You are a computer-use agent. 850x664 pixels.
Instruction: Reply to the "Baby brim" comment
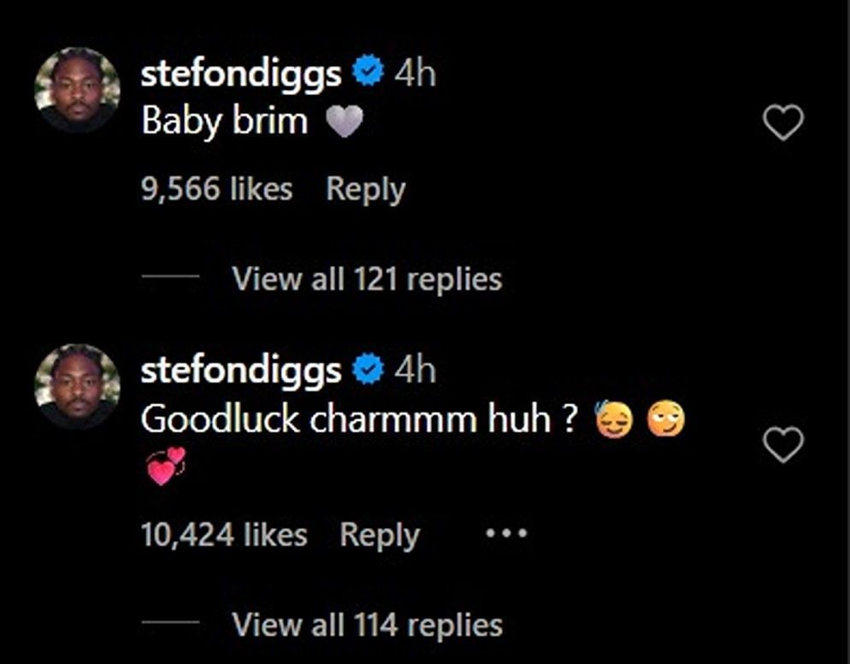pos(366,189)
